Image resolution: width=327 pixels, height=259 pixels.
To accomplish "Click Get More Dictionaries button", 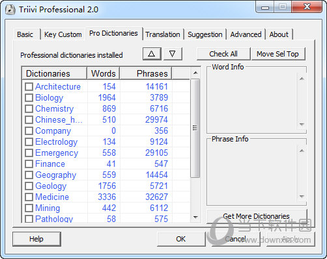I will (x=257, y=216).
